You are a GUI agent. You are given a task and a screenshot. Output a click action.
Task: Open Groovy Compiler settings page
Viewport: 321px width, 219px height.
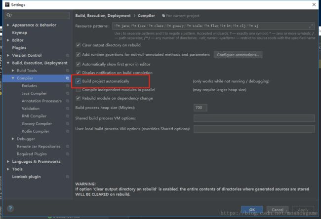[37, 123]
